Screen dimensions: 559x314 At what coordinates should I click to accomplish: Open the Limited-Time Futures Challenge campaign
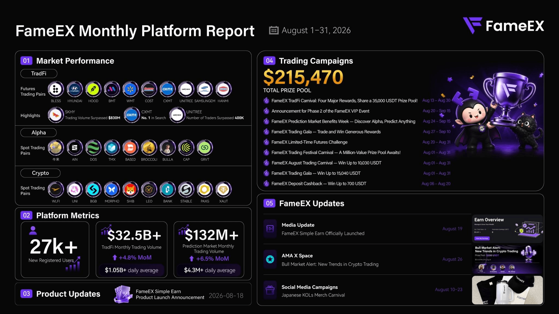[357, 142]
